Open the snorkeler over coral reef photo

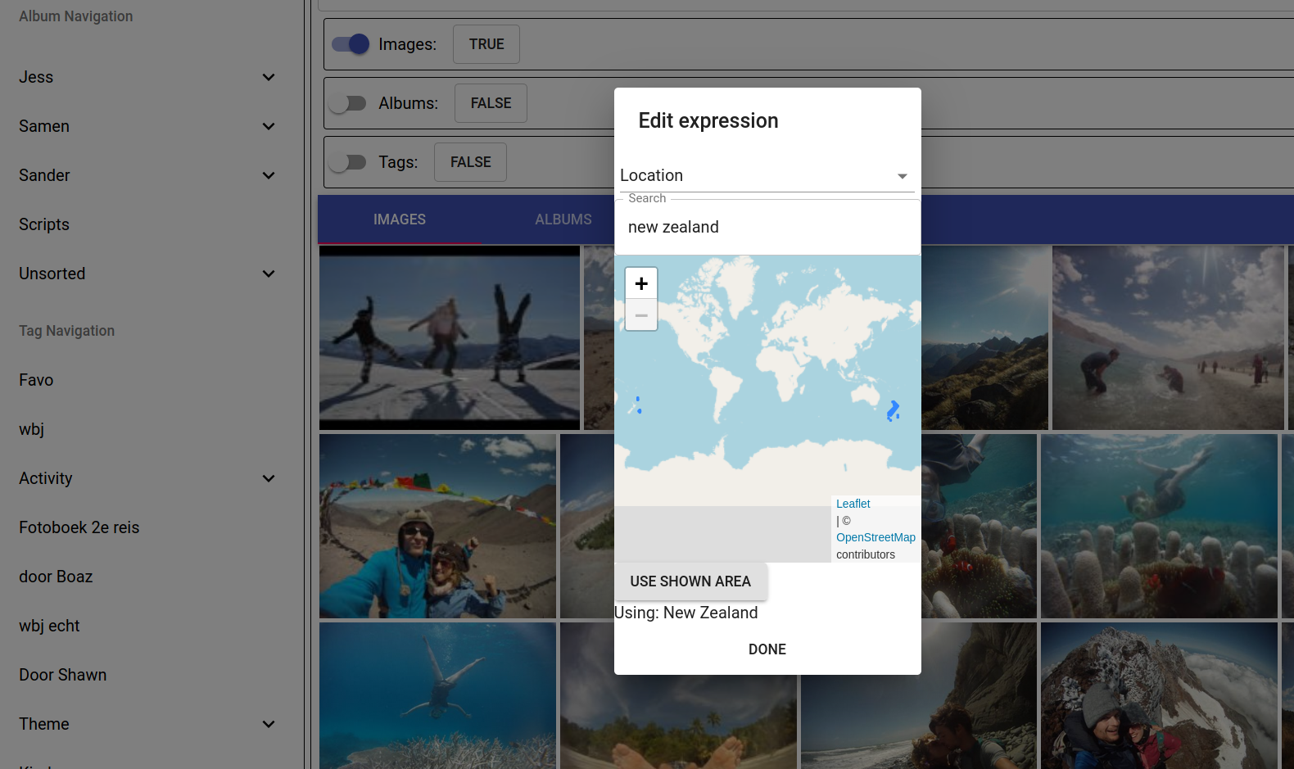1159,526
